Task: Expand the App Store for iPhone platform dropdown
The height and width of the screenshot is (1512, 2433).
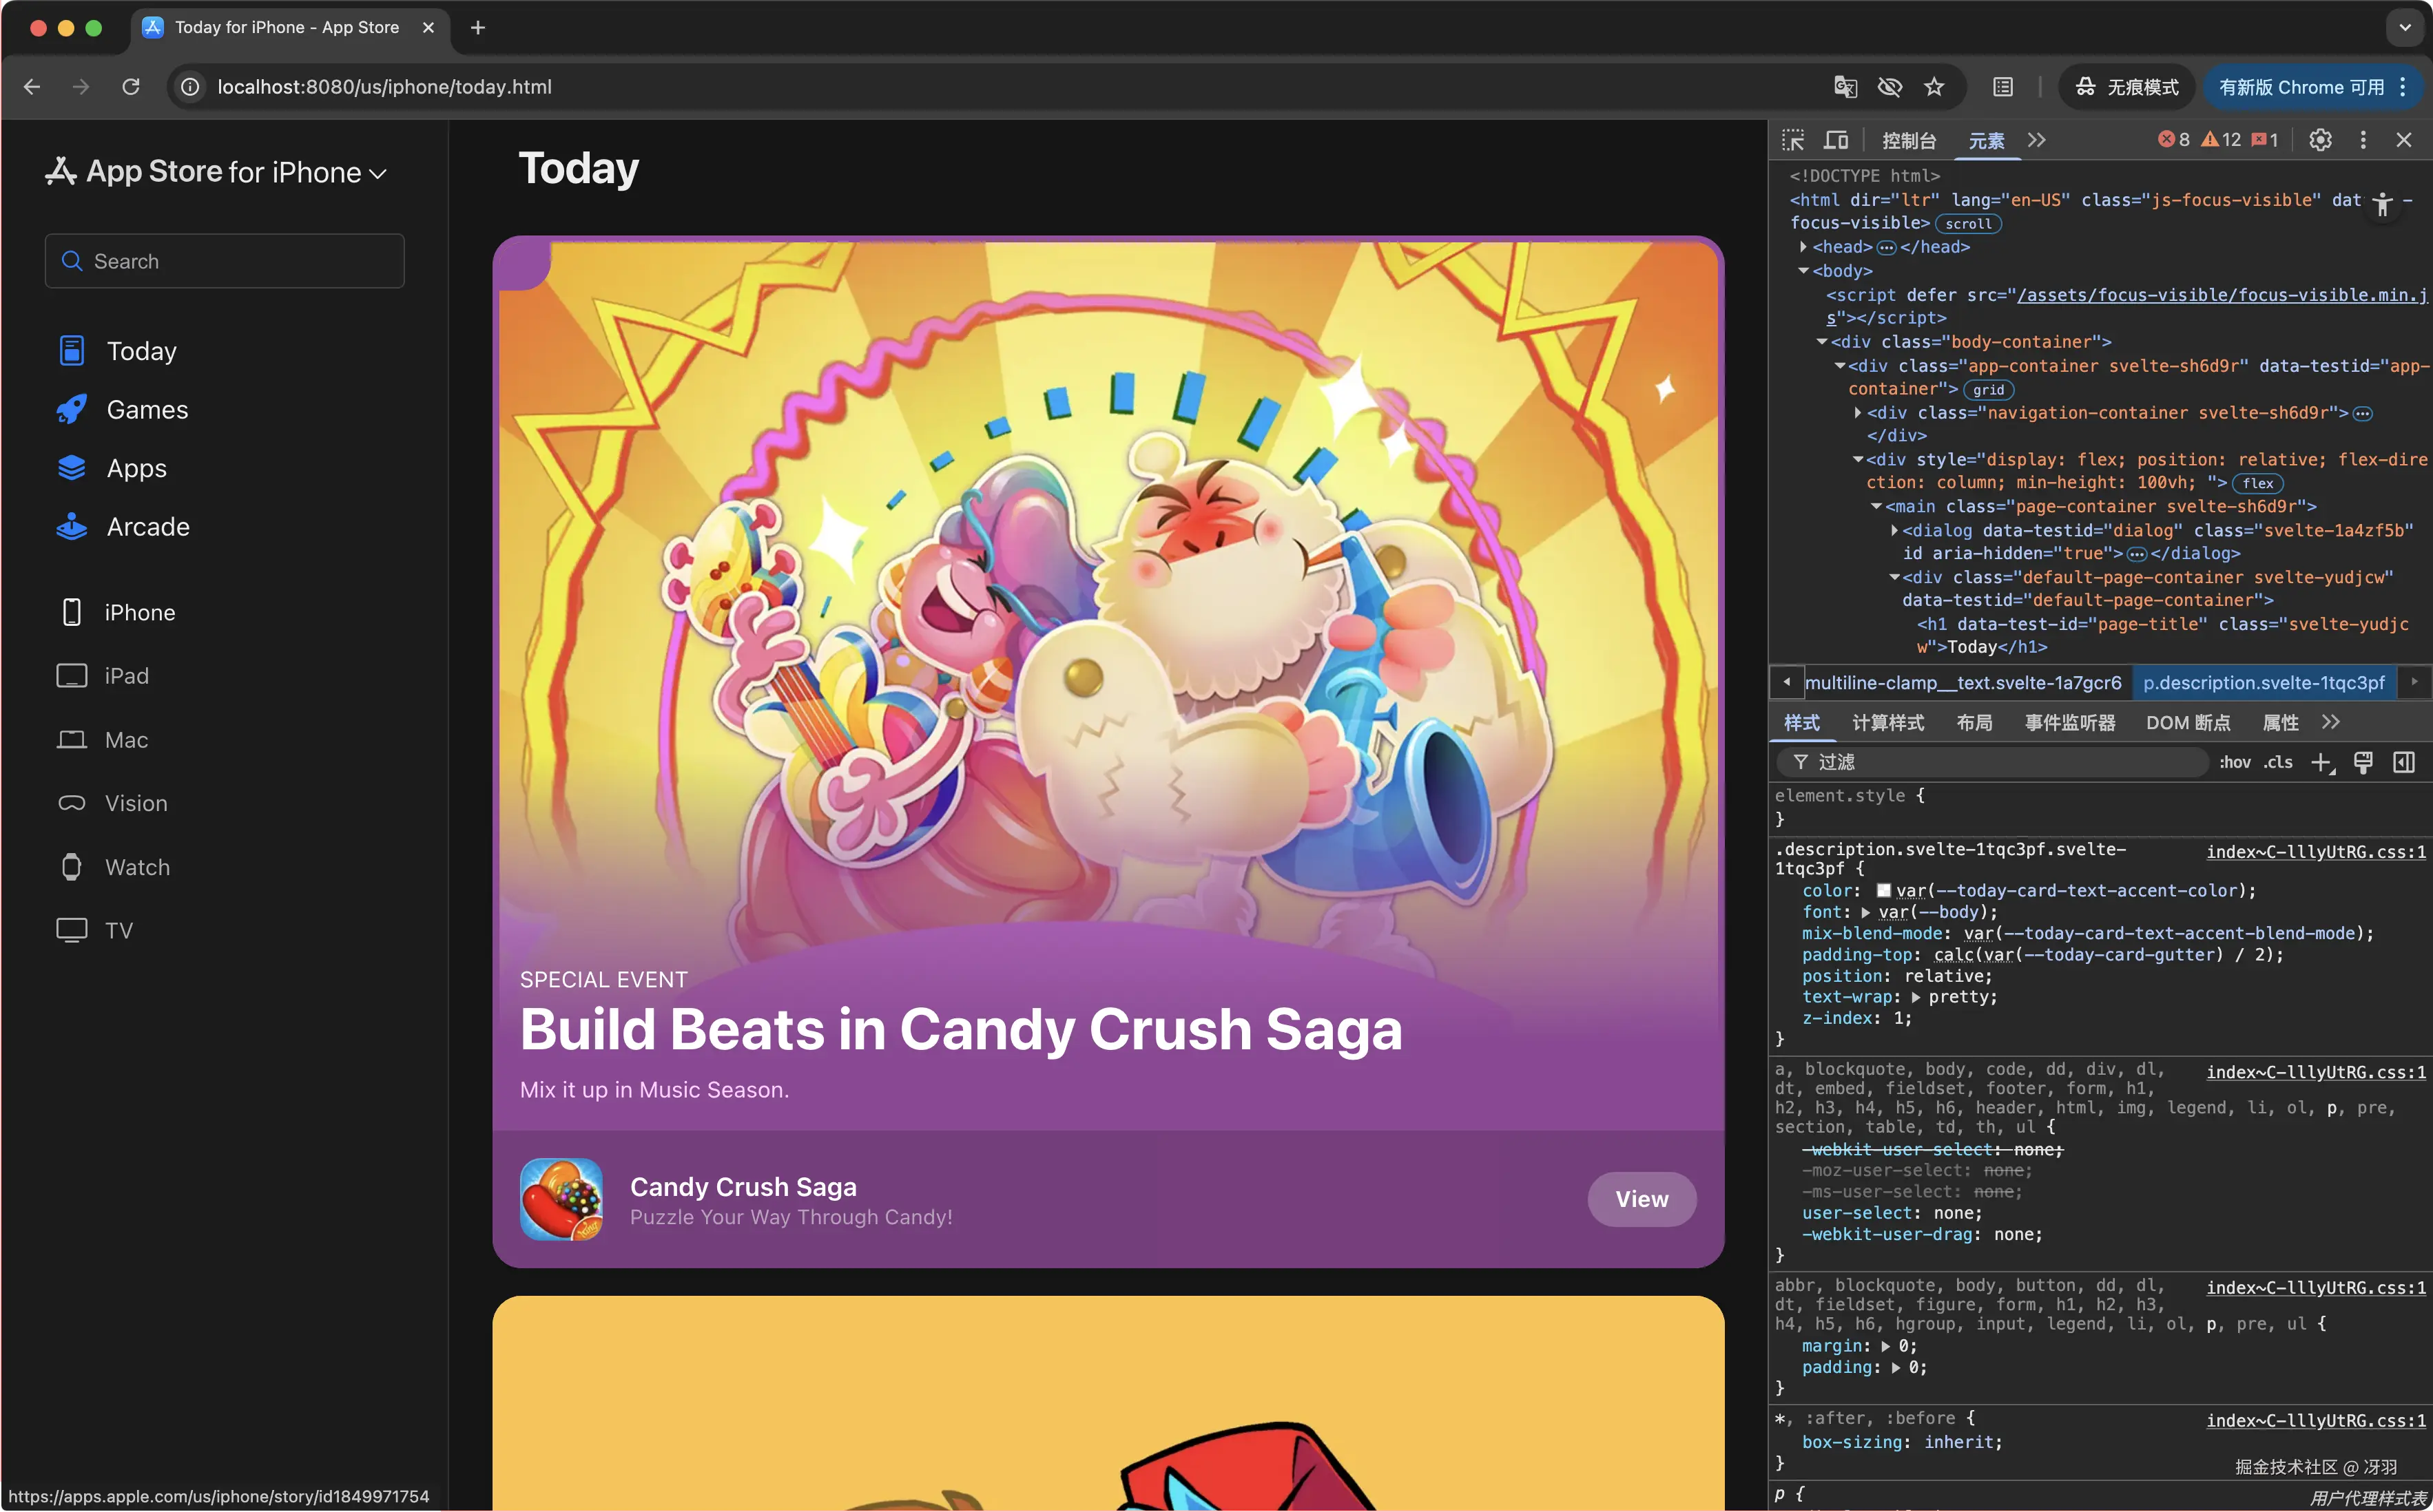Action: click(377, 174)
